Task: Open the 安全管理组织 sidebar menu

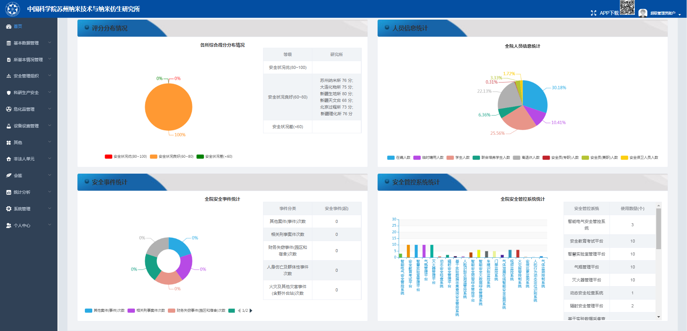Action: click(26, 76)
